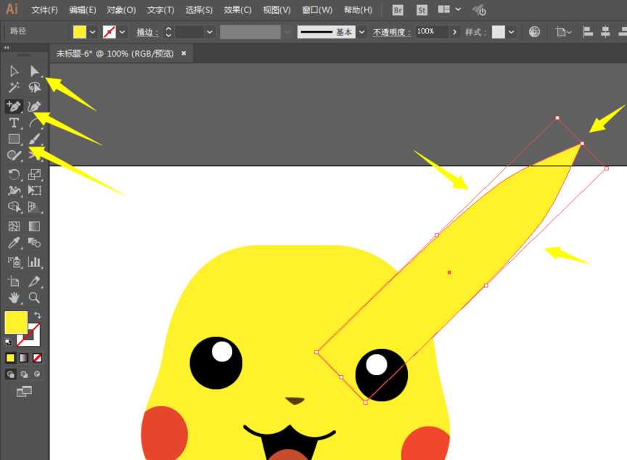Open Adobe Bridge via Br icon
Image resolution: width=627 pixels, height=460 pixels.
[398, 10]
